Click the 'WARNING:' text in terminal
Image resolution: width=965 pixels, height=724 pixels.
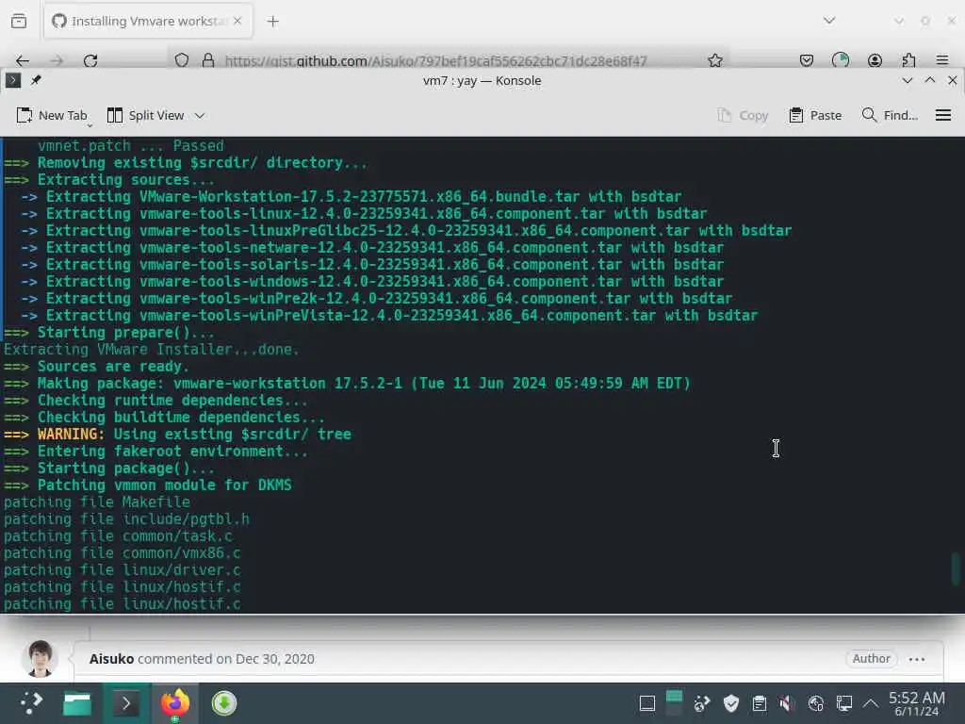(x=72, y=434)
